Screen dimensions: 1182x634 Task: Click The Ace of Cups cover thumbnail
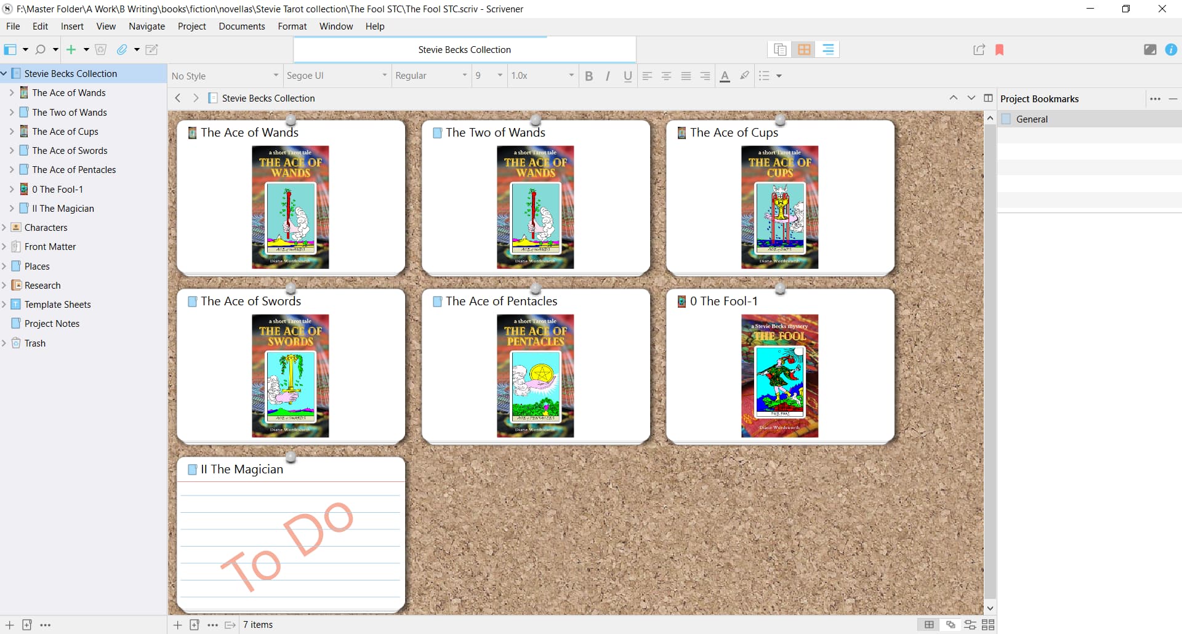779,207
